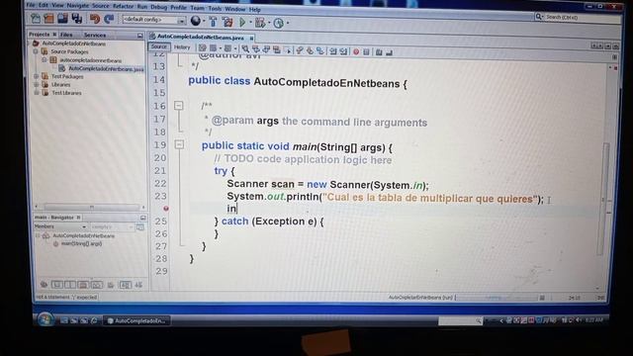Switch to the Services tab
This screenshot has width=633, height=356.
95,36
